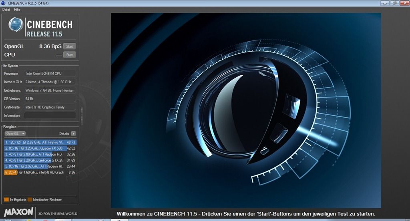Click the 48.73 score in ranking
This screenshot has width=410, height=221.
(x=71, y=142)
